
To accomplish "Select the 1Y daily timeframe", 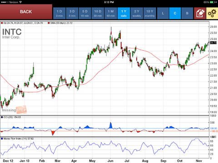I will (x=124, y=13).
